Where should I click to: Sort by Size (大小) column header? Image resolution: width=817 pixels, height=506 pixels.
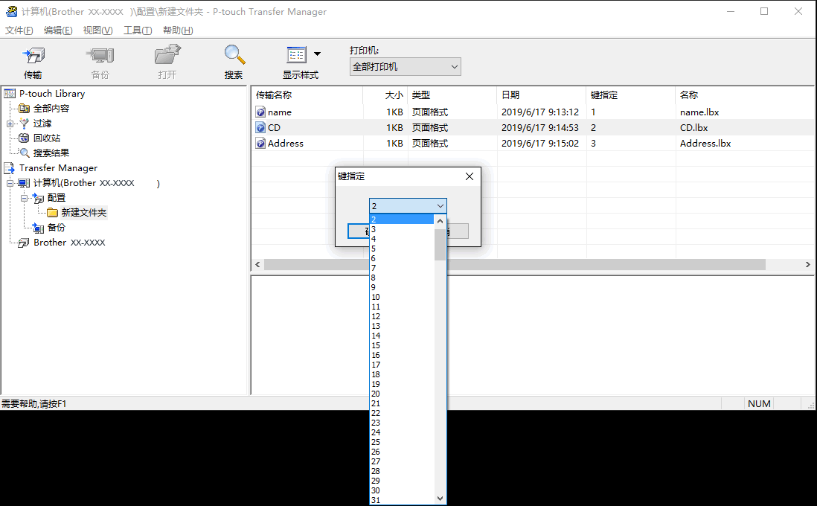click(385, 95)
